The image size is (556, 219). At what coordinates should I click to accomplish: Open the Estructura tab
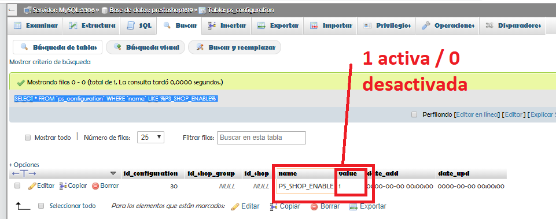(92, 25)
